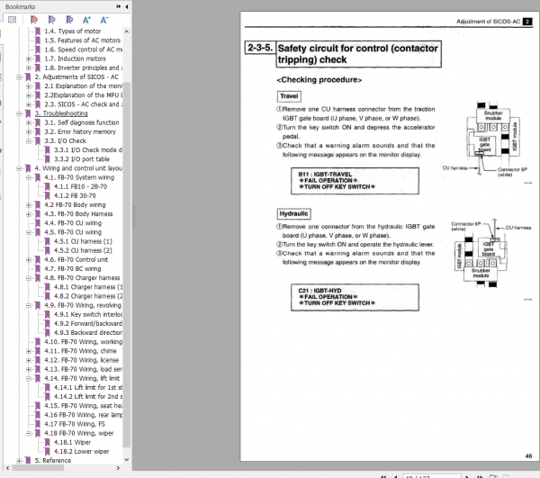Expand the 2.3. SICOS - AC check node
The height and width of the screenshot is (478, 540).
(x=29, y=104)
